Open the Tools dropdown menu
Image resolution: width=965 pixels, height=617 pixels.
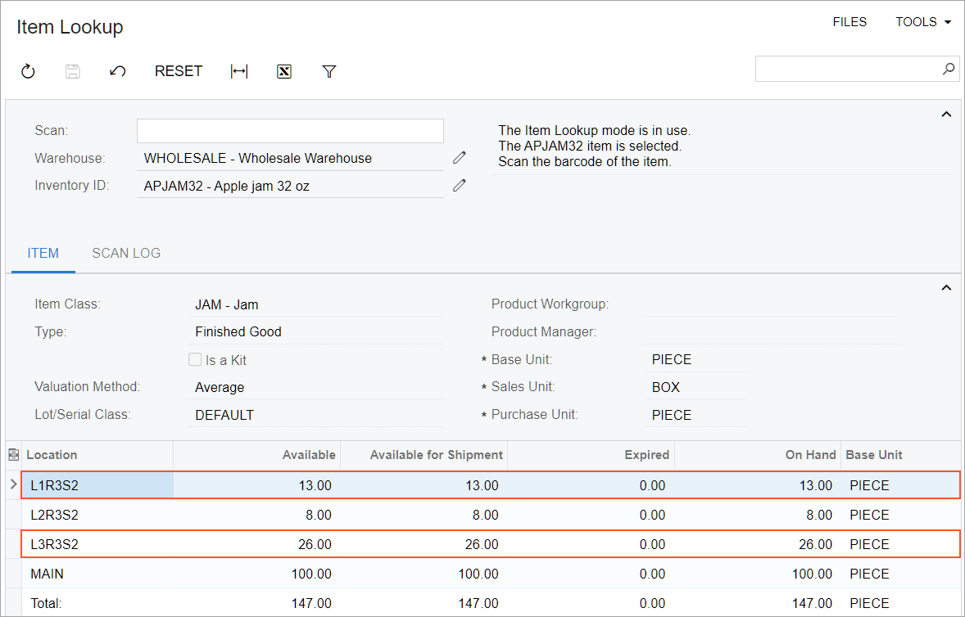click(923, 22)
